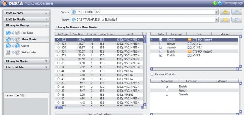Uncheck English subpicture checkbox

[167, 87]
